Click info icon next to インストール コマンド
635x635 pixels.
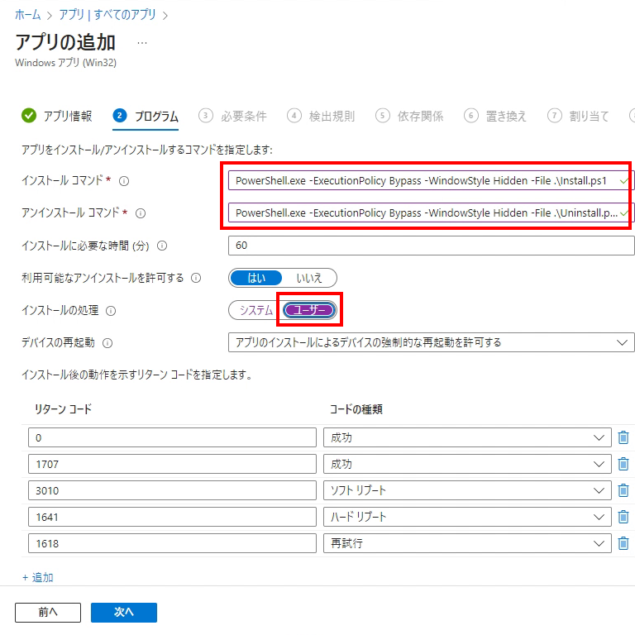click(x=124, y=181)
